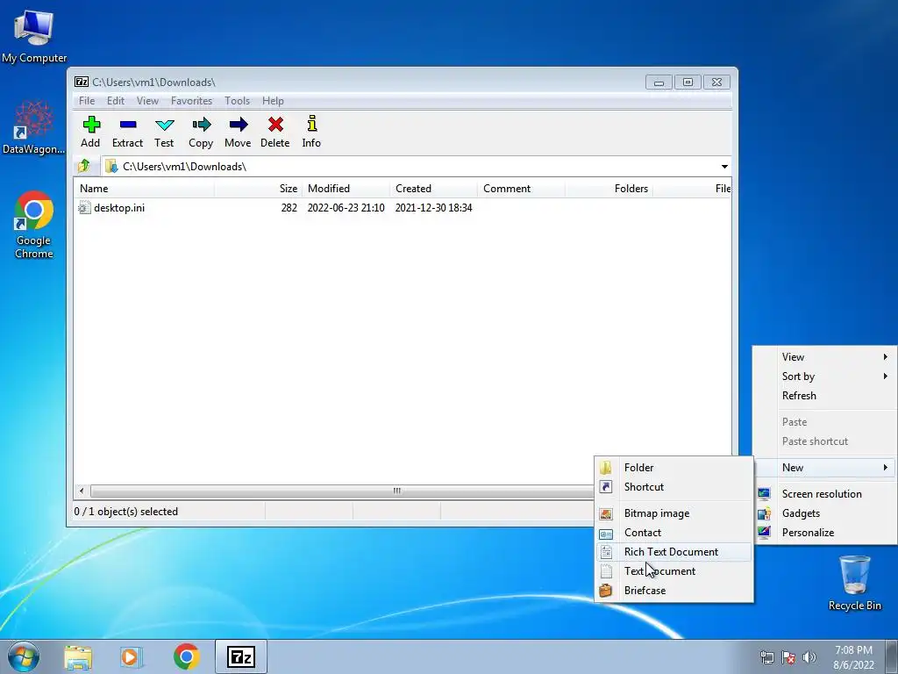The height and width of the screenshot is (674, 898).
Task: Sort by the Created column header
Action: click(x=433, y=189)
